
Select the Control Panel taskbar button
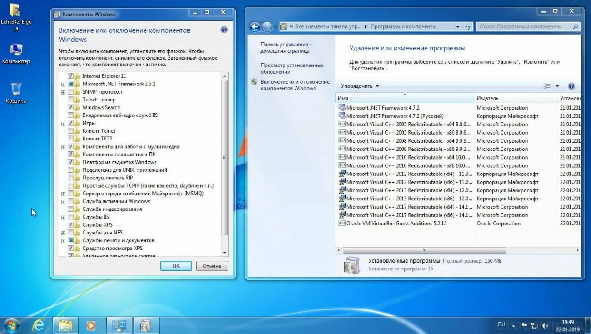tap(120, 325)
